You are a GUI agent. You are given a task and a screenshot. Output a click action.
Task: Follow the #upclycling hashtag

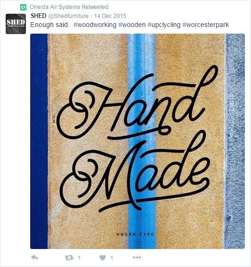[x=164, y=25]
